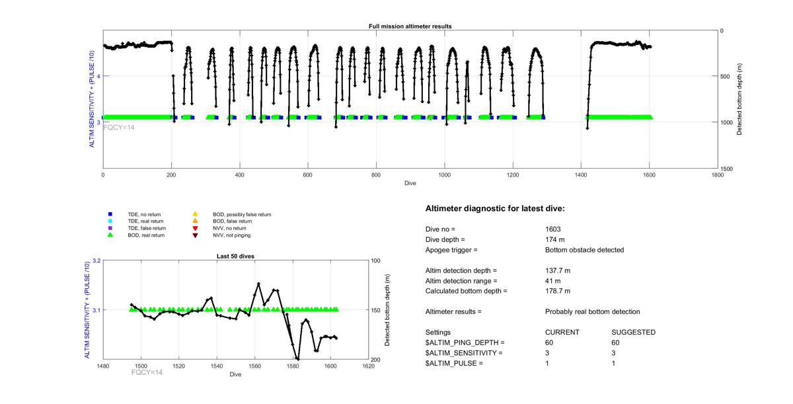This screenshot has width=793, height=404.
Task: Click the 'Bottom obstacle detected' apogee trigger value
Action: coord(585,251)
